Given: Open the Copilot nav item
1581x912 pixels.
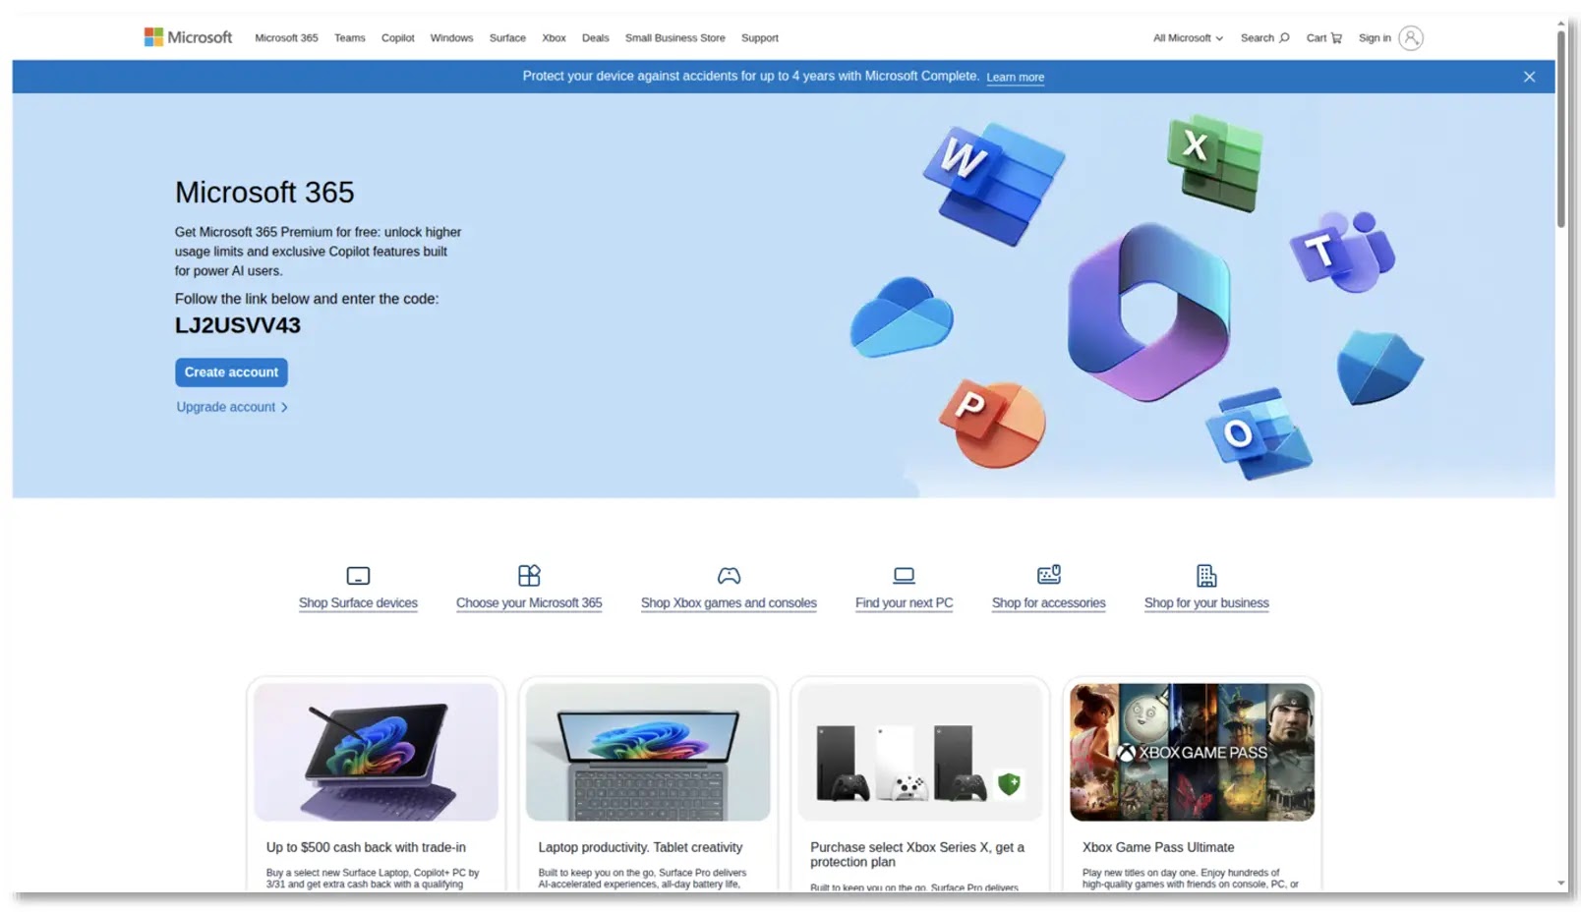Looking at the screenshot, I should coord(397,37).
